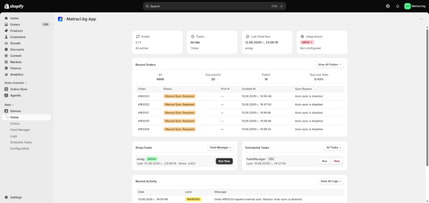429x203 pixels.
Task: Open Agentic channel icon
Action: 6,95
